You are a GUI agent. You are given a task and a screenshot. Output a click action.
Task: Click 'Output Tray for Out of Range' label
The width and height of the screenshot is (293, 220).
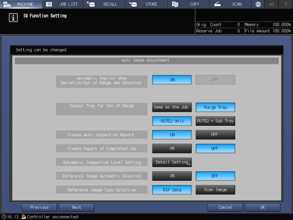[x=101, y=109]
